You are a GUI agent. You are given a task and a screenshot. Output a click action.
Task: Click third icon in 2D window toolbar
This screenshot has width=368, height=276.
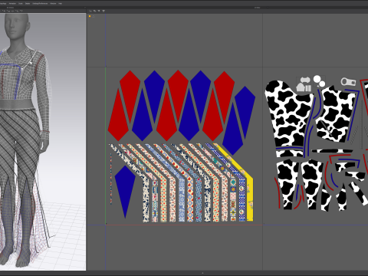tap(99, 11)
